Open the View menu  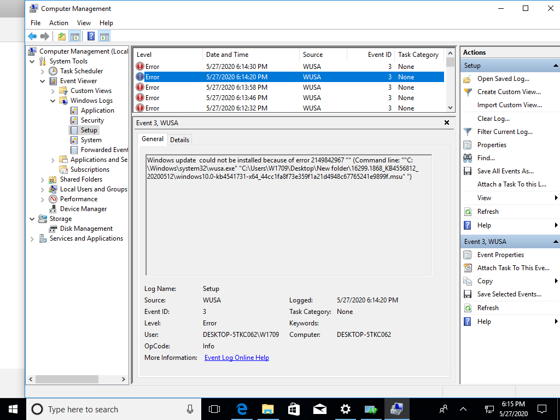(x=84, y=23)
